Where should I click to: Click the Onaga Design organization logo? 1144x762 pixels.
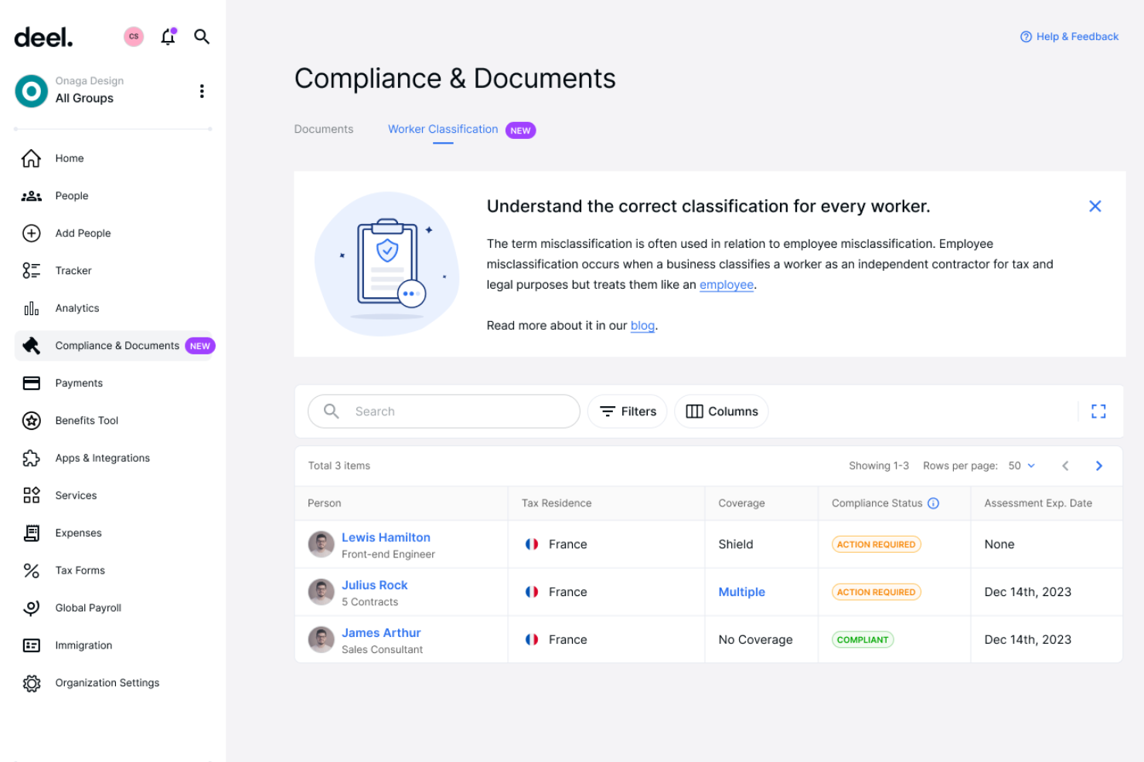pos(32,91)
